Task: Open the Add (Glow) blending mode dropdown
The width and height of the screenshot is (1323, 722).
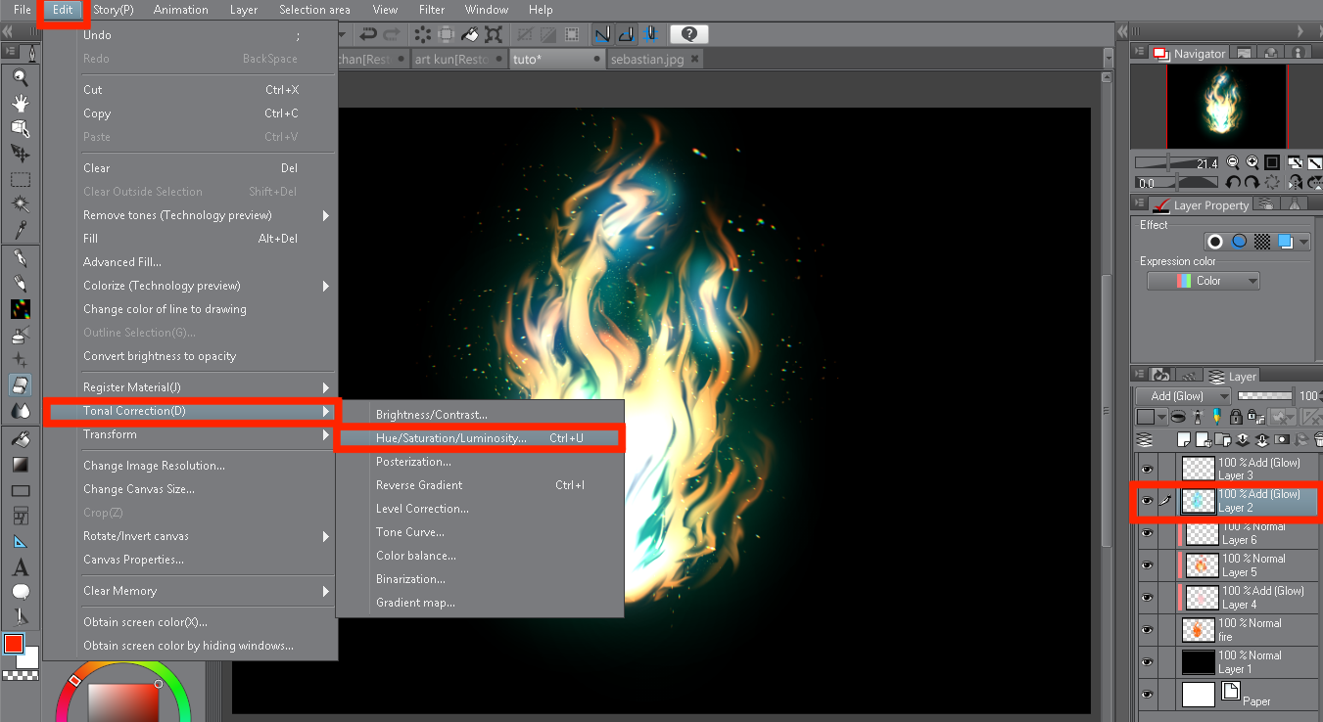Action: click(1183, 396)
